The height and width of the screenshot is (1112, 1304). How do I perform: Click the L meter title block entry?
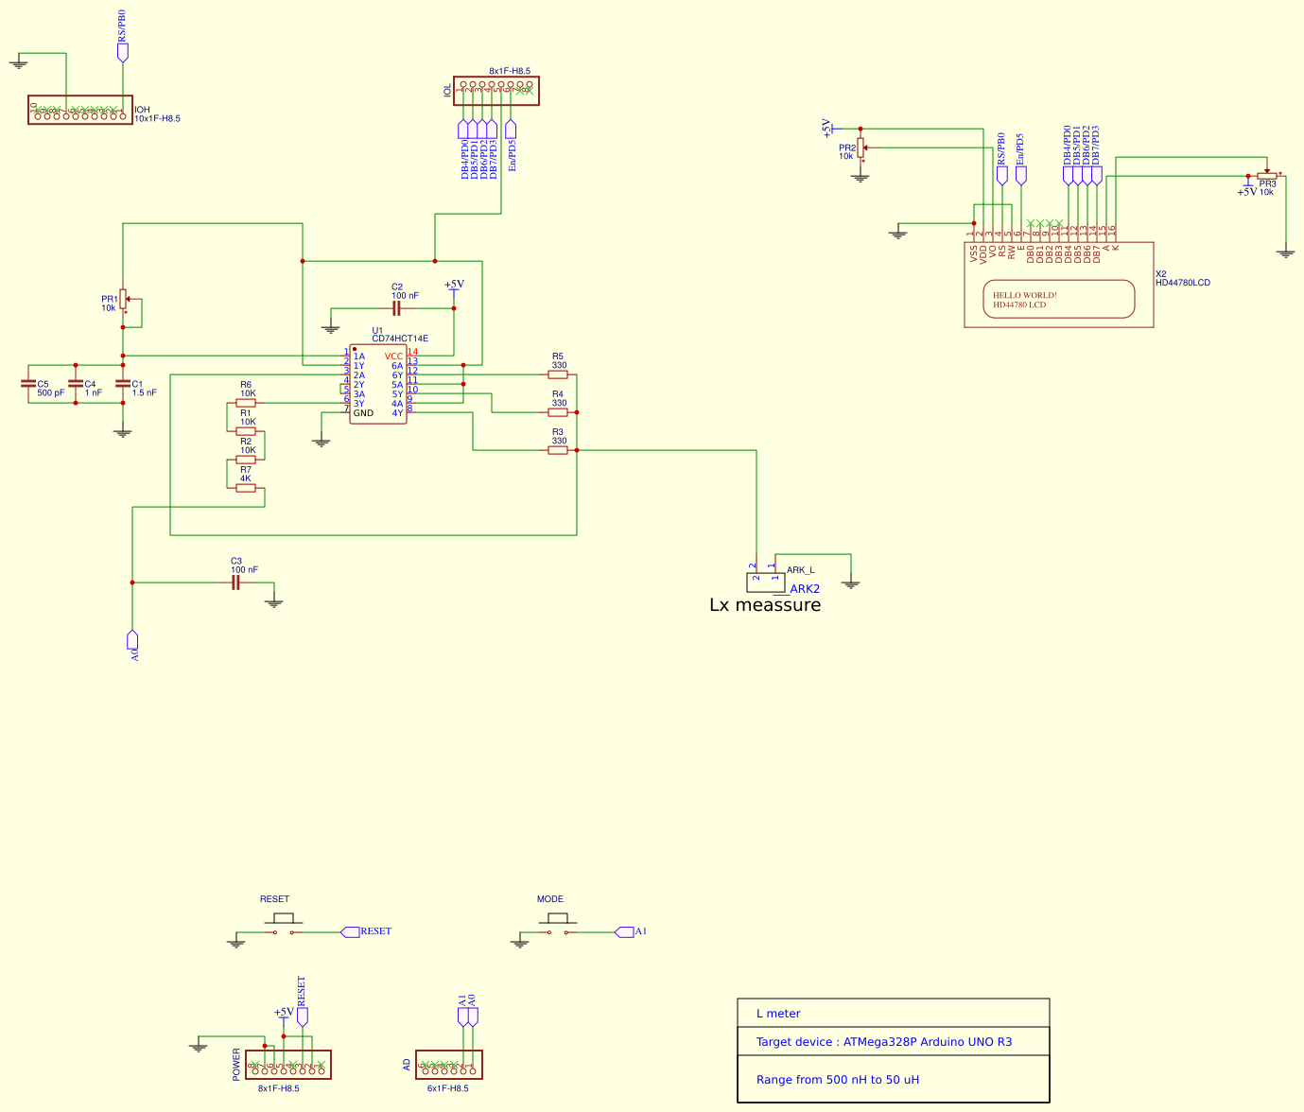pyautogui.click(x=778, y=1013)
